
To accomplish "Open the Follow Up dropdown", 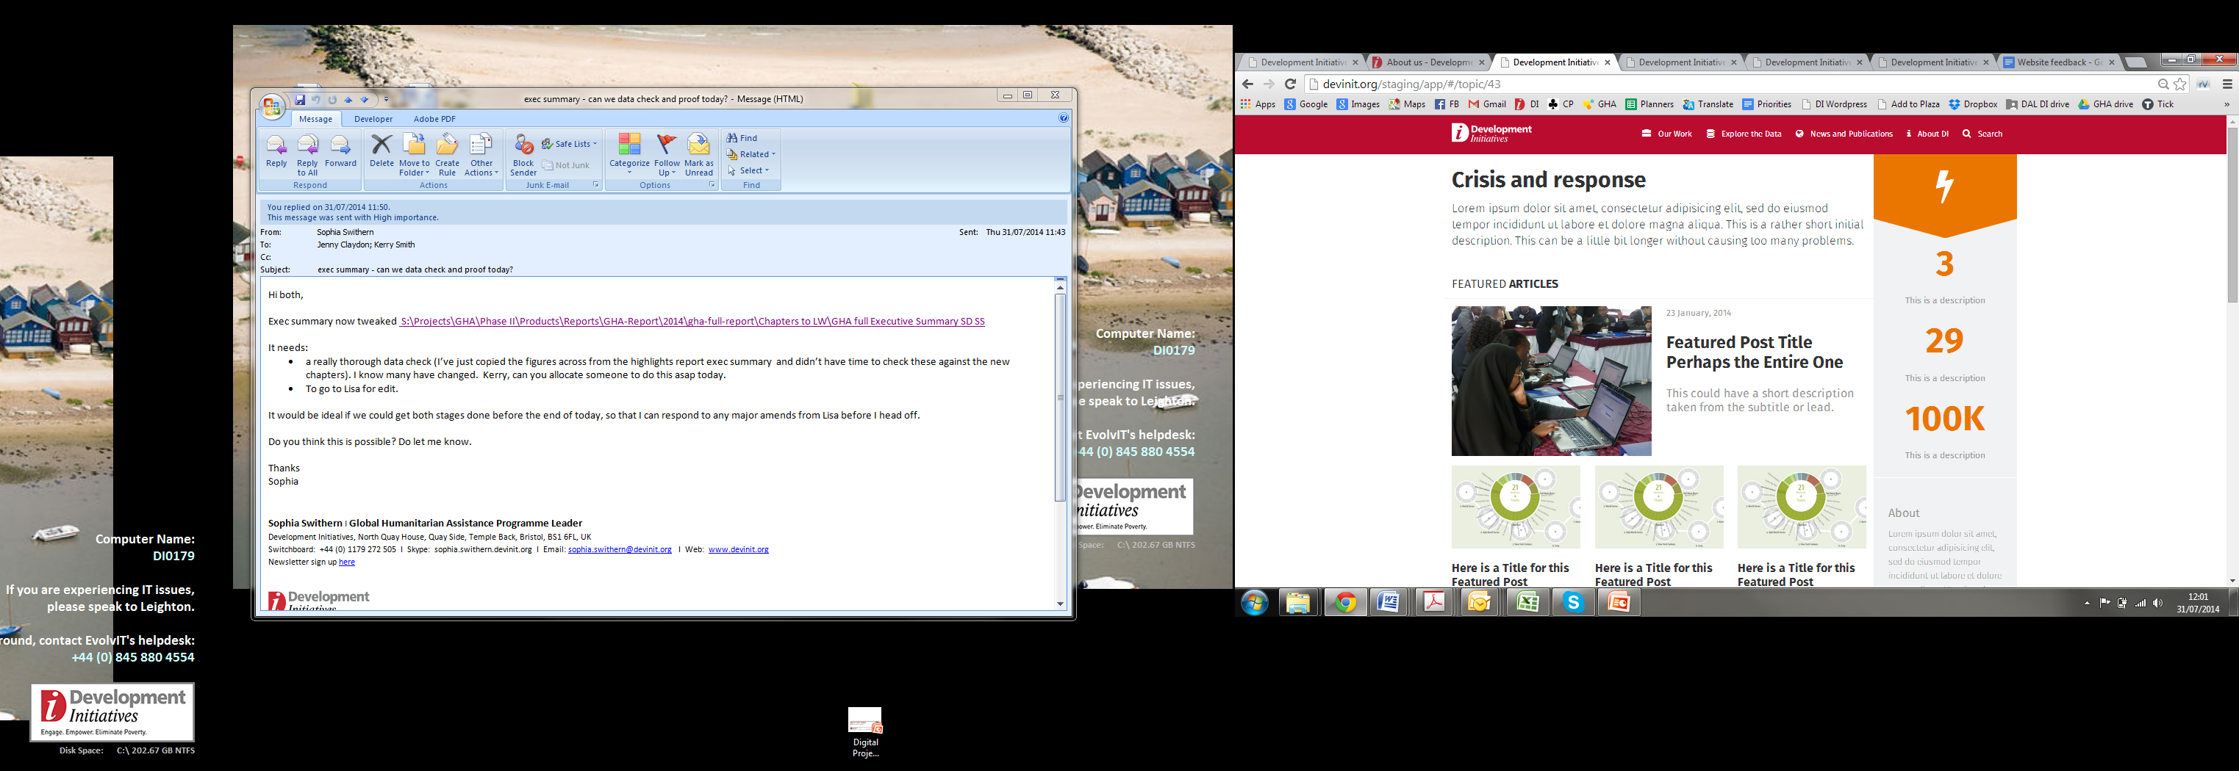I will (x=667, y=154).
